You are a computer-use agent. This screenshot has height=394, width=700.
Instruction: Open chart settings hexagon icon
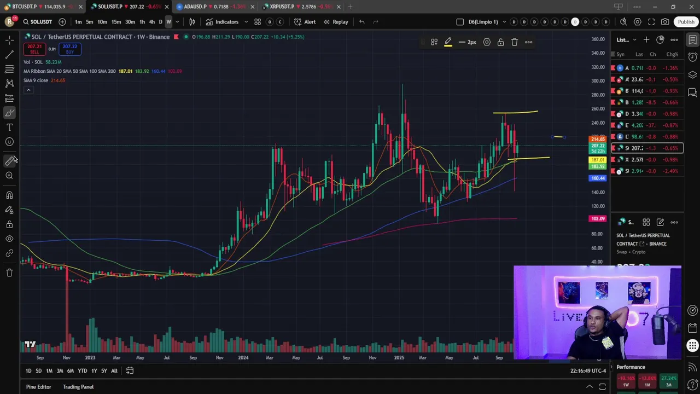638,22
